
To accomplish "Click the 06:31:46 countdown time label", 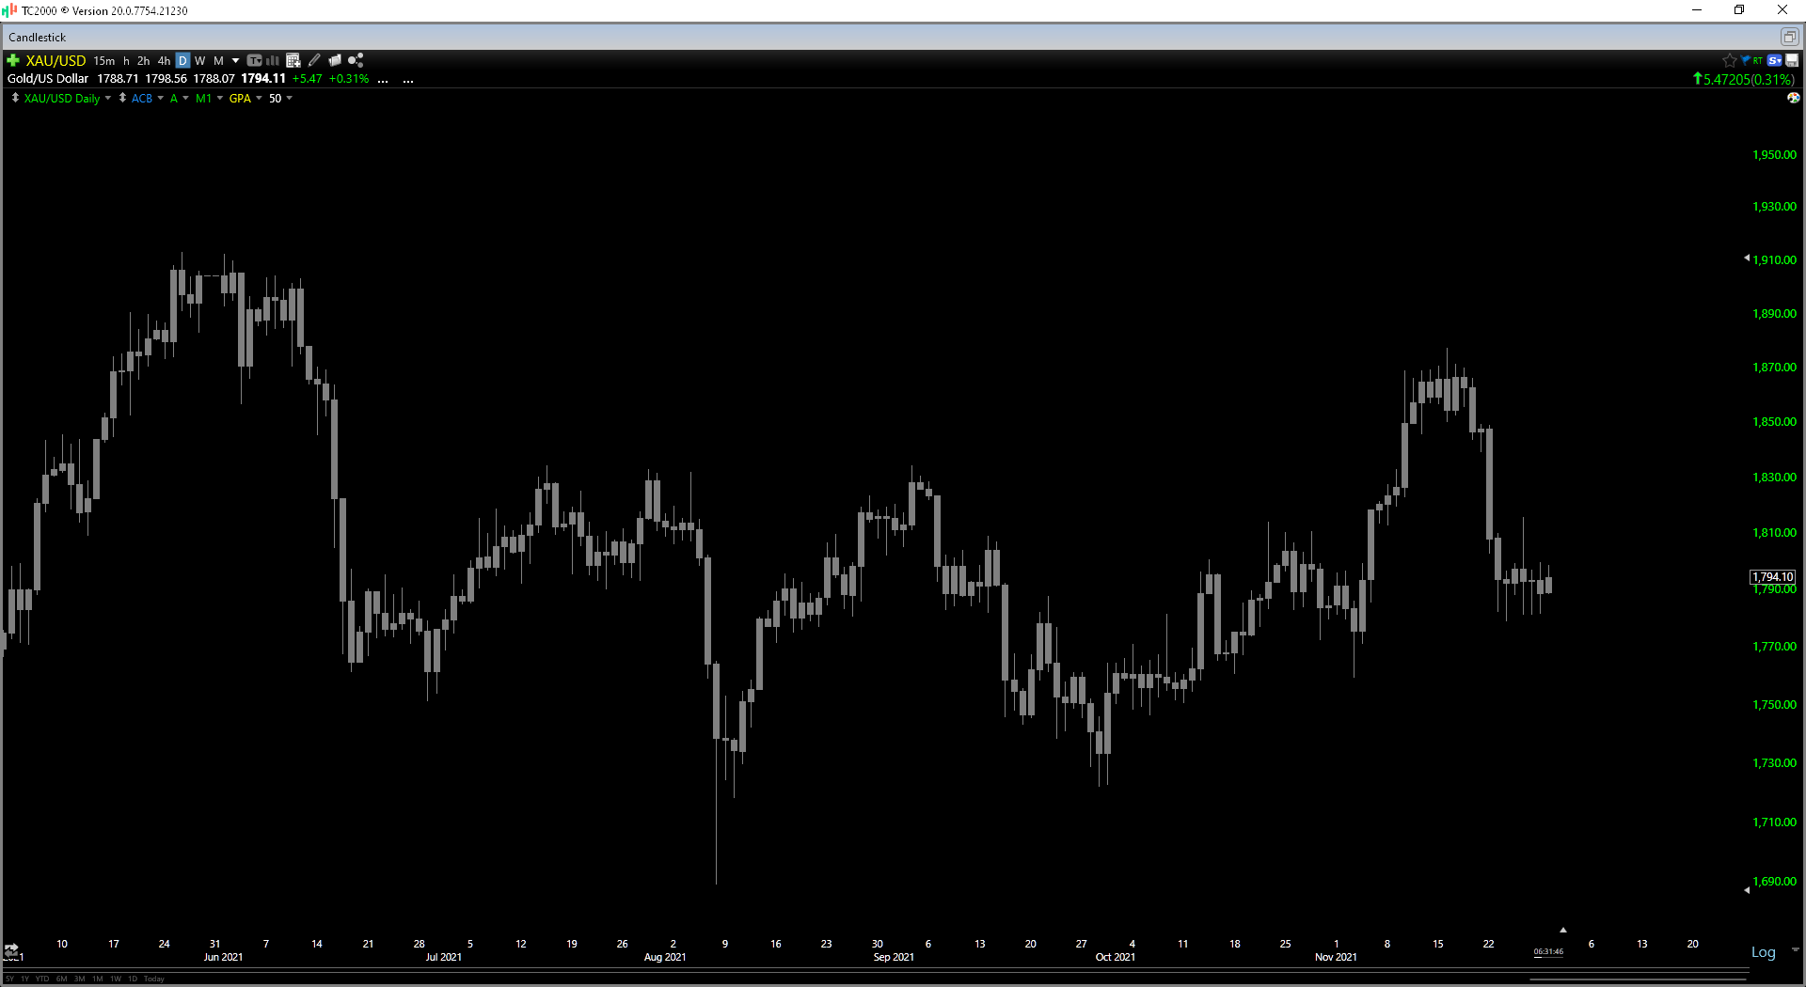I will [x=1548, y=951].
